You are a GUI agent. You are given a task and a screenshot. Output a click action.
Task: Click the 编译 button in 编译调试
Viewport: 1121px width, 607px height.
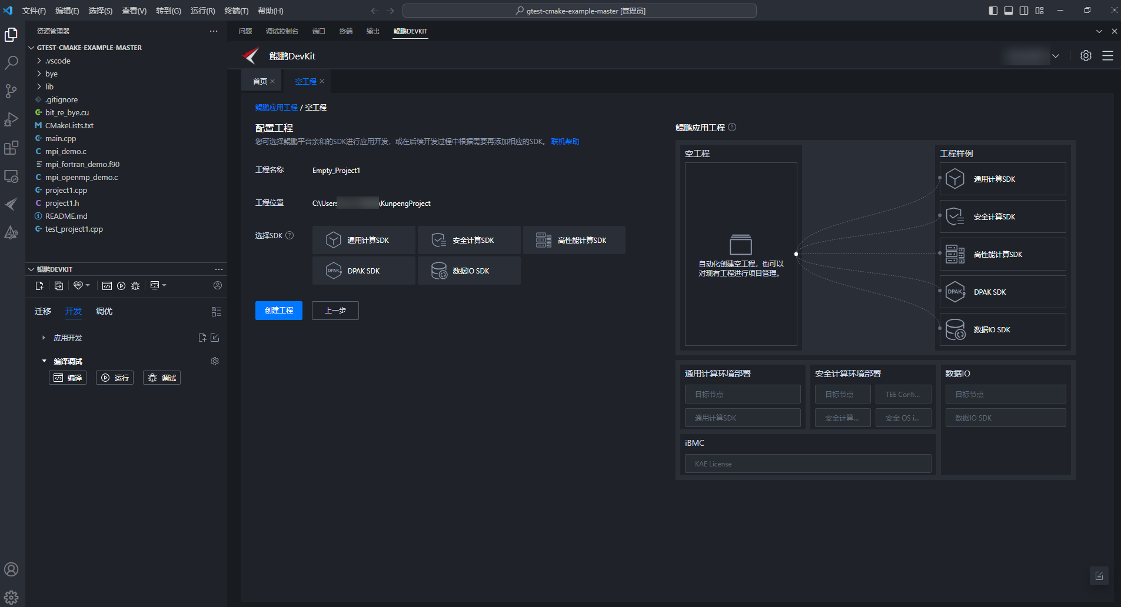(68, 378)
